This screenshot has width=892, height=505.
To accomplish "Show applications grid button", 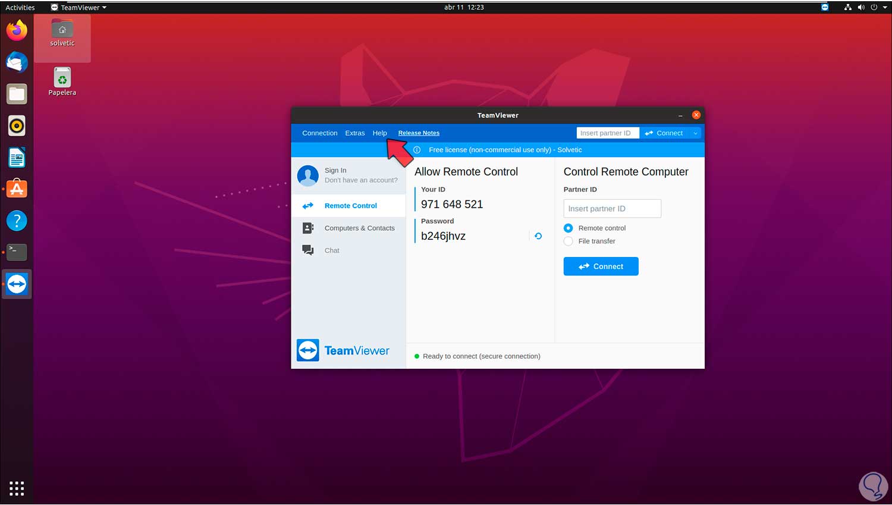I will click(17, 488).
